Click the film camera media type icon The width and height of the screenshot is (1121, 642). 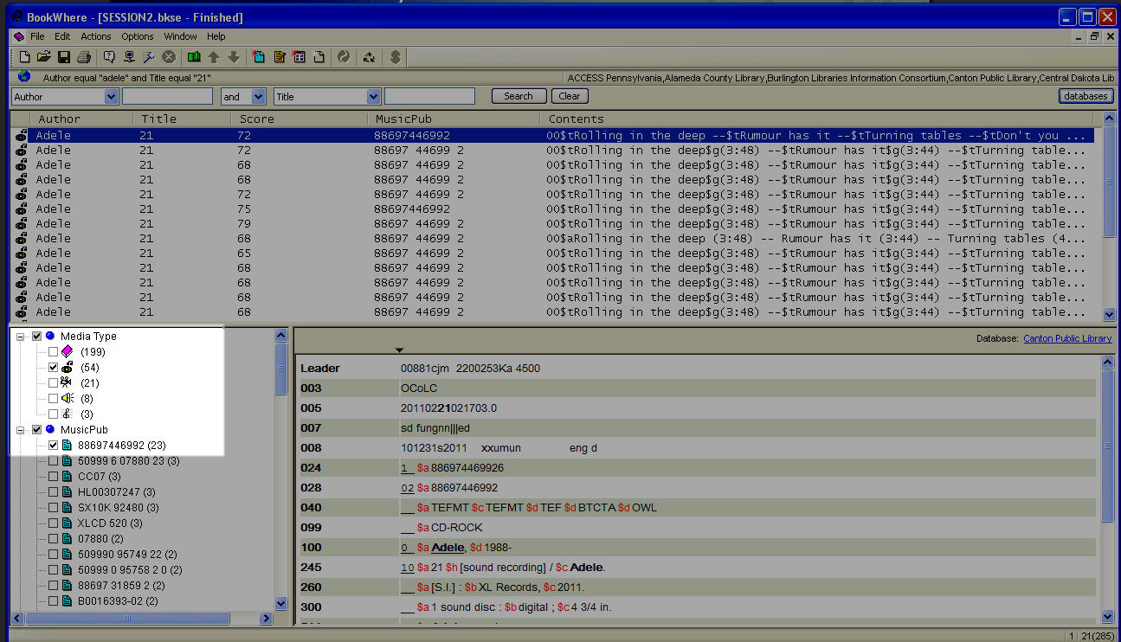point(68,382)
